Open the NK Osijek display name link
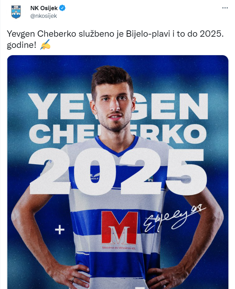 point(44,8)
